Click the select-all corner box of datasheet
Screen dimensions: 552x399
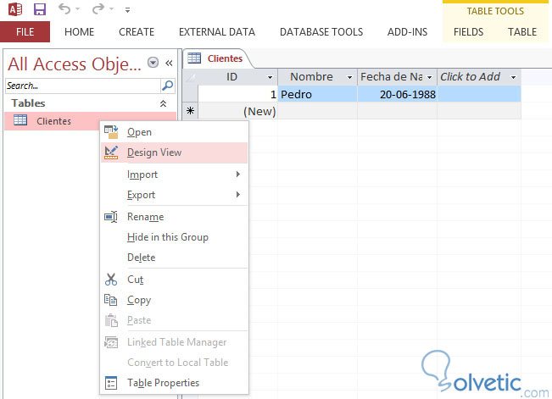click(x=191, y=77)
